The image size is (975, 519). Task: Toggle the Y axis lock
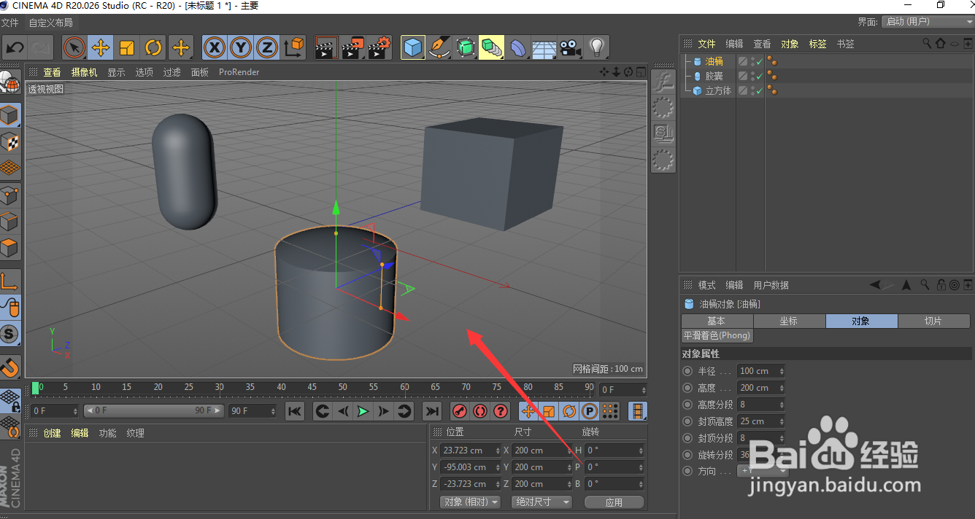pos(241,49)
